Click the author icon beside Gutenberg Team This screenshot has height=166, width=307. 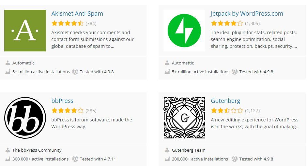[167, 150]
